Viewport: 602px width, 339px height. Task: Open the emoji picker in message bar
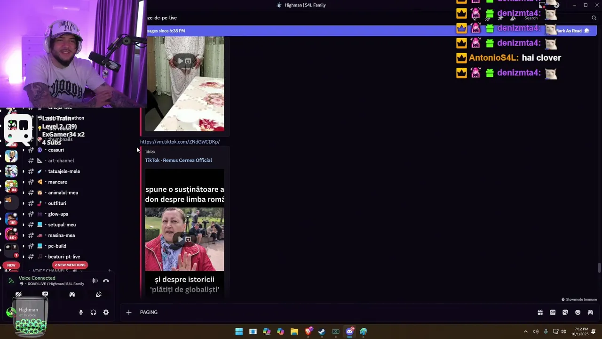coord(578,312)
